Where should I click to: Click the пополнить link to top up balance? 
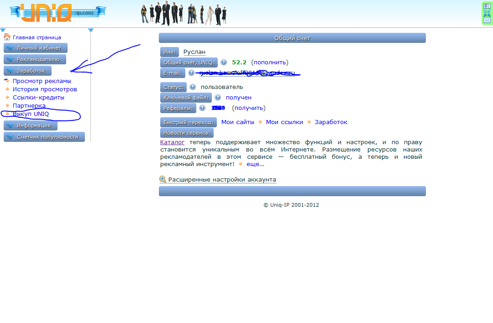point(270,62)
